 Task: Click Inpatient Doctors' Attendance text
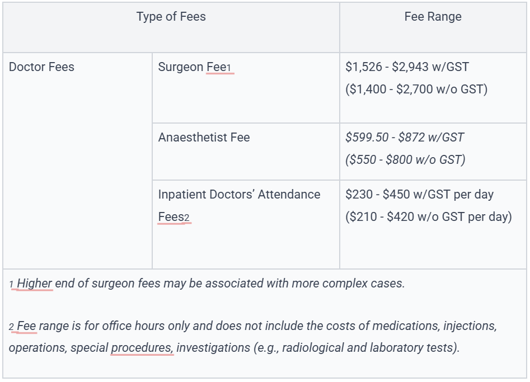click(240, 195)
